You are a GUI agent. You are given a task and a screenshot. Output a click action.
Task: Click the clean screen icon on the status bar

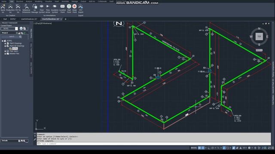(x=269, y=148)
